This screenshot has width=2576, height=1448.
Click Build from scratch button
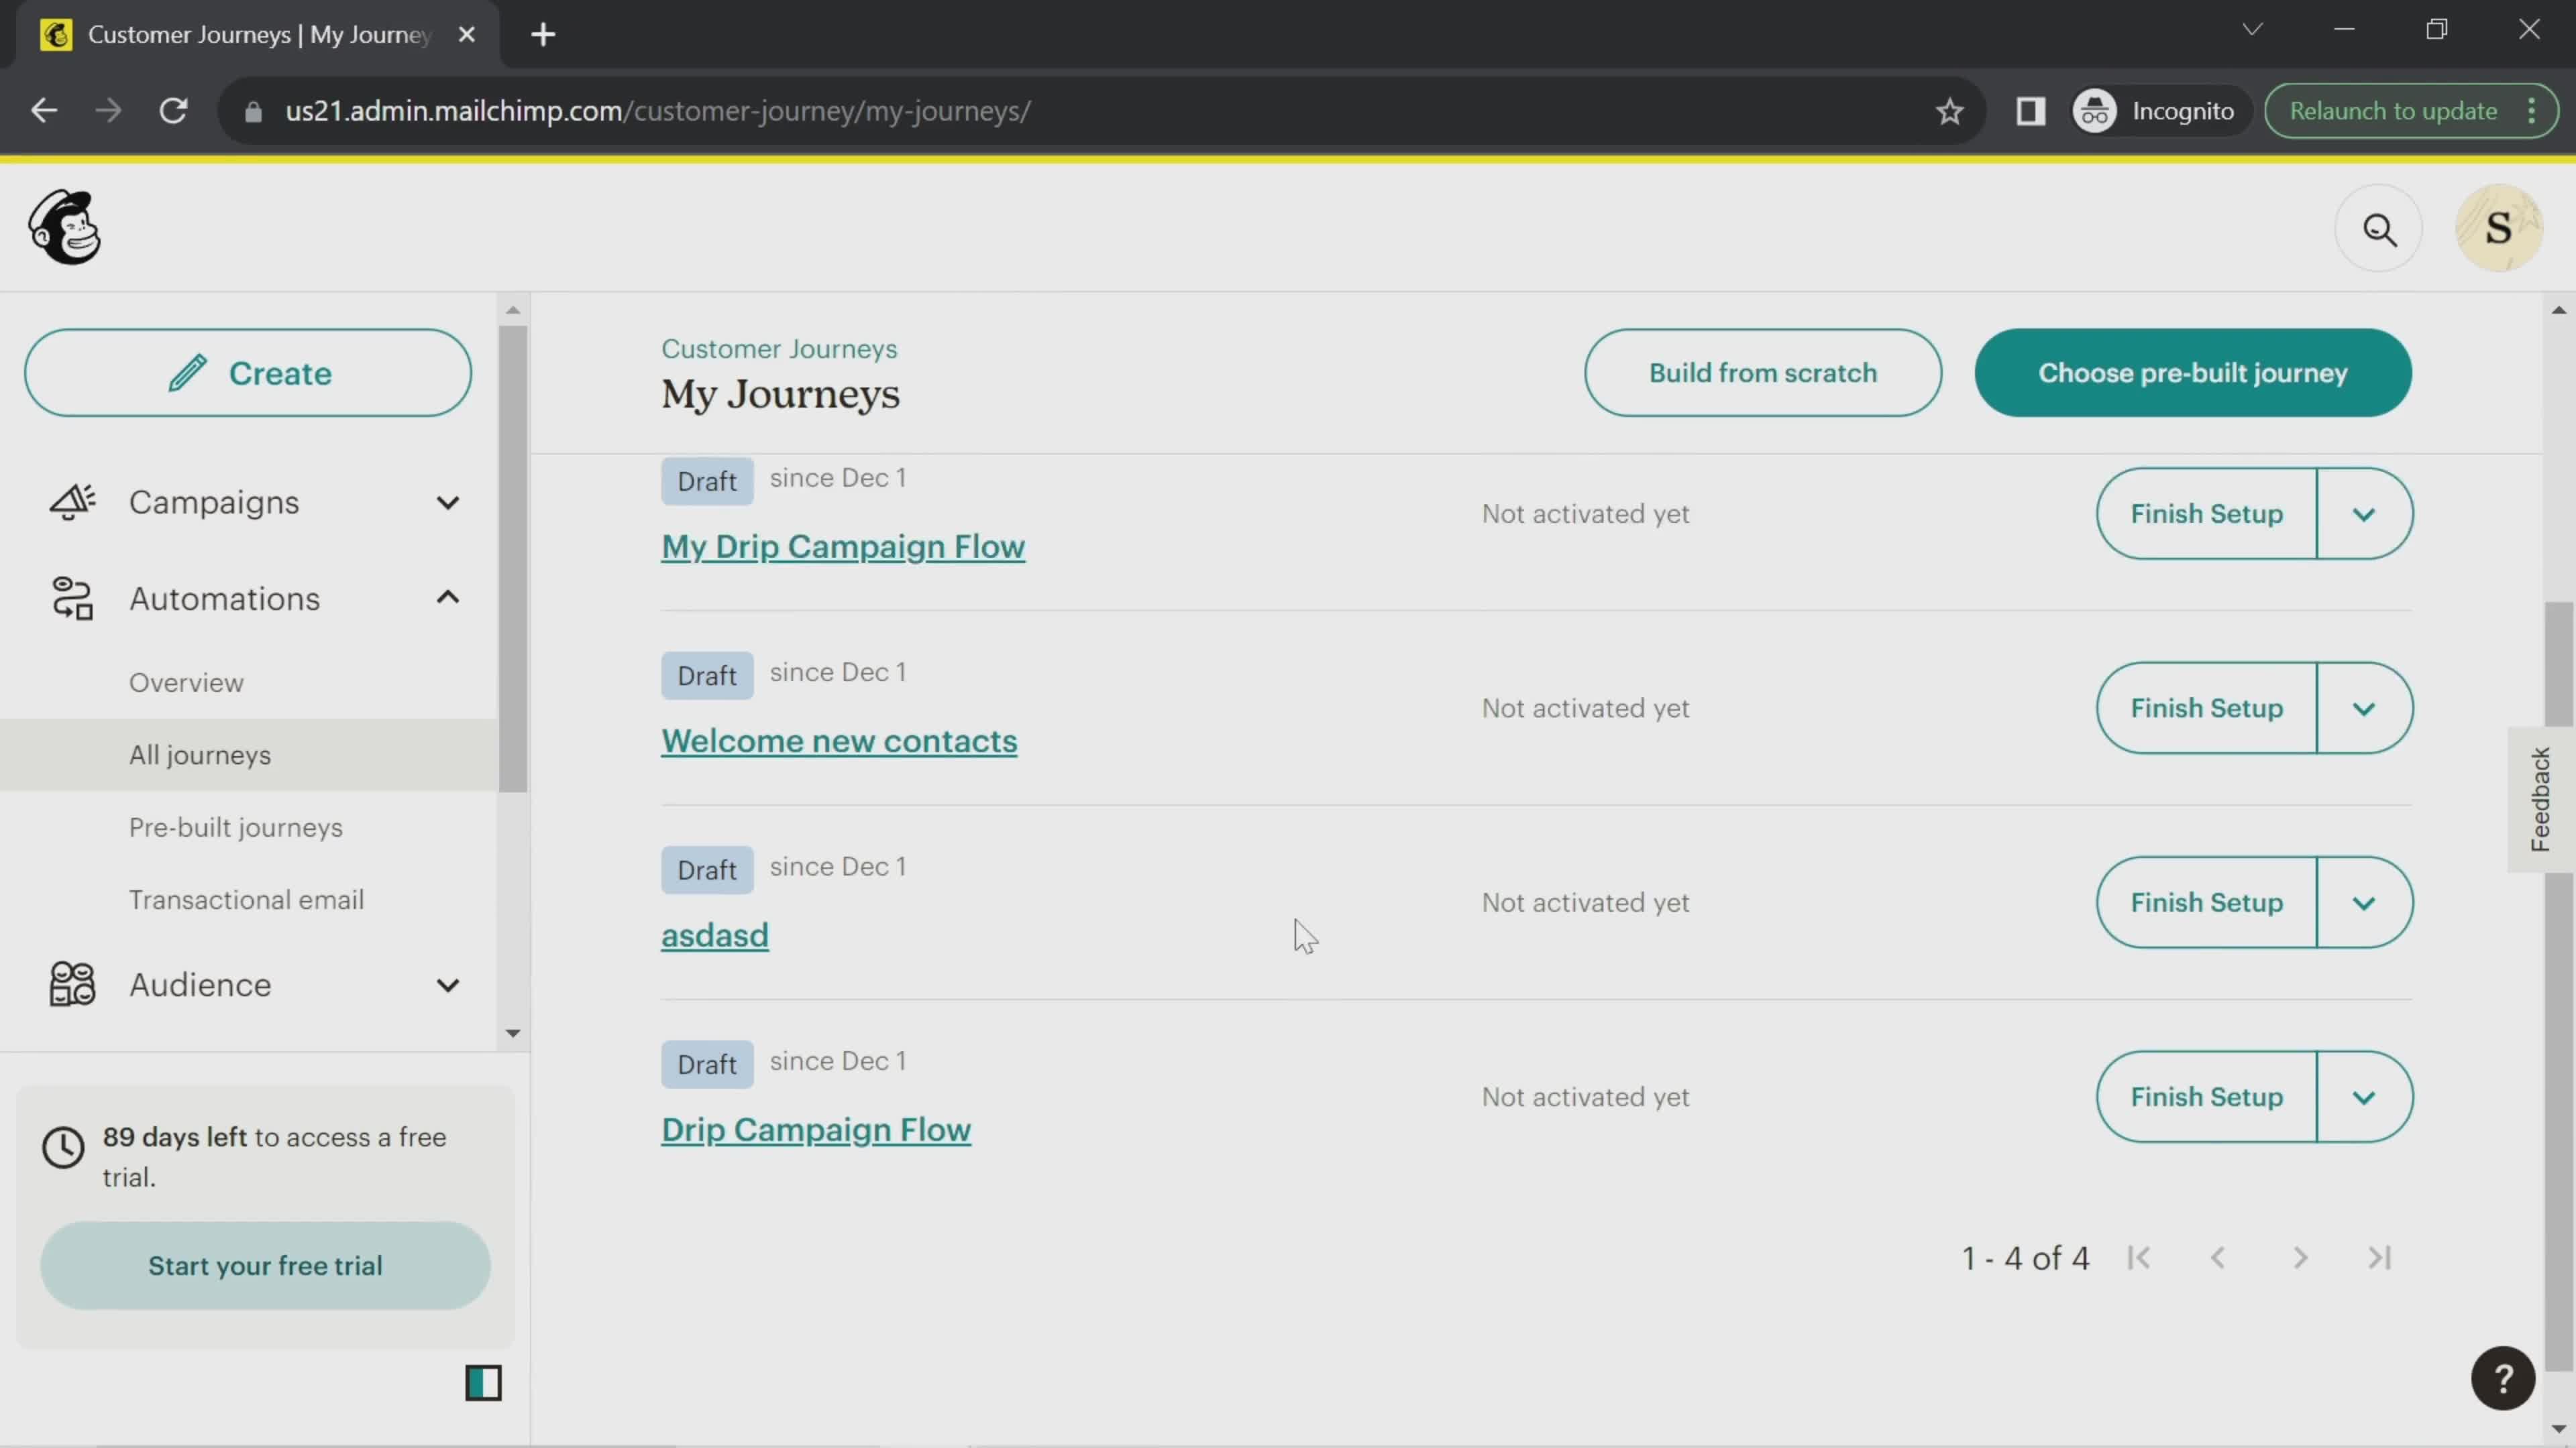coord(1762,371)
